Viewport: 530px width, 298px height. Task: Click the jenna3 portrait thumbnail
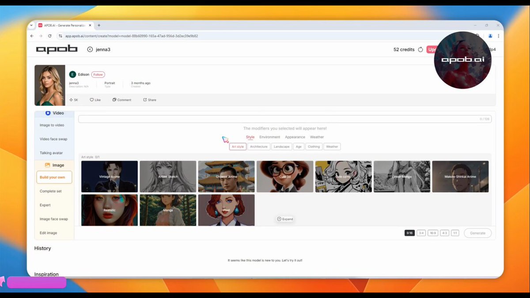pyautogui.click(x=50, y=85)
